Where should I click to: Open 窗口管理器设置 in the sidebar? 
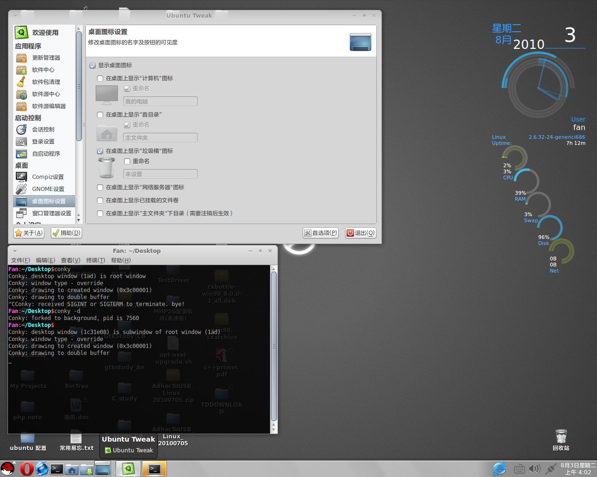(44, 213)
